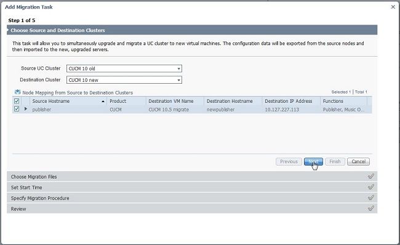Uncheck the publisher node row checkbox
Image resolution: width=400 pixels, height=245 pixels.
(x=17, y=109)
